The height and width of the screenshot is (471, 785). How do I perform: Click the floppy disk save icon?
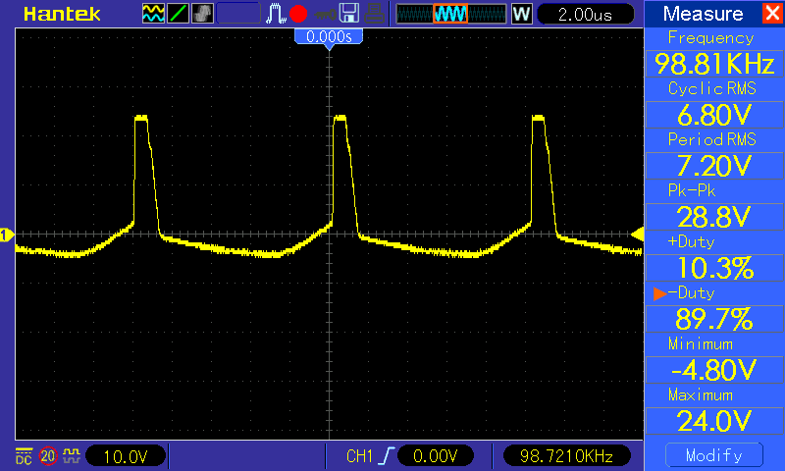pos(349,13)
